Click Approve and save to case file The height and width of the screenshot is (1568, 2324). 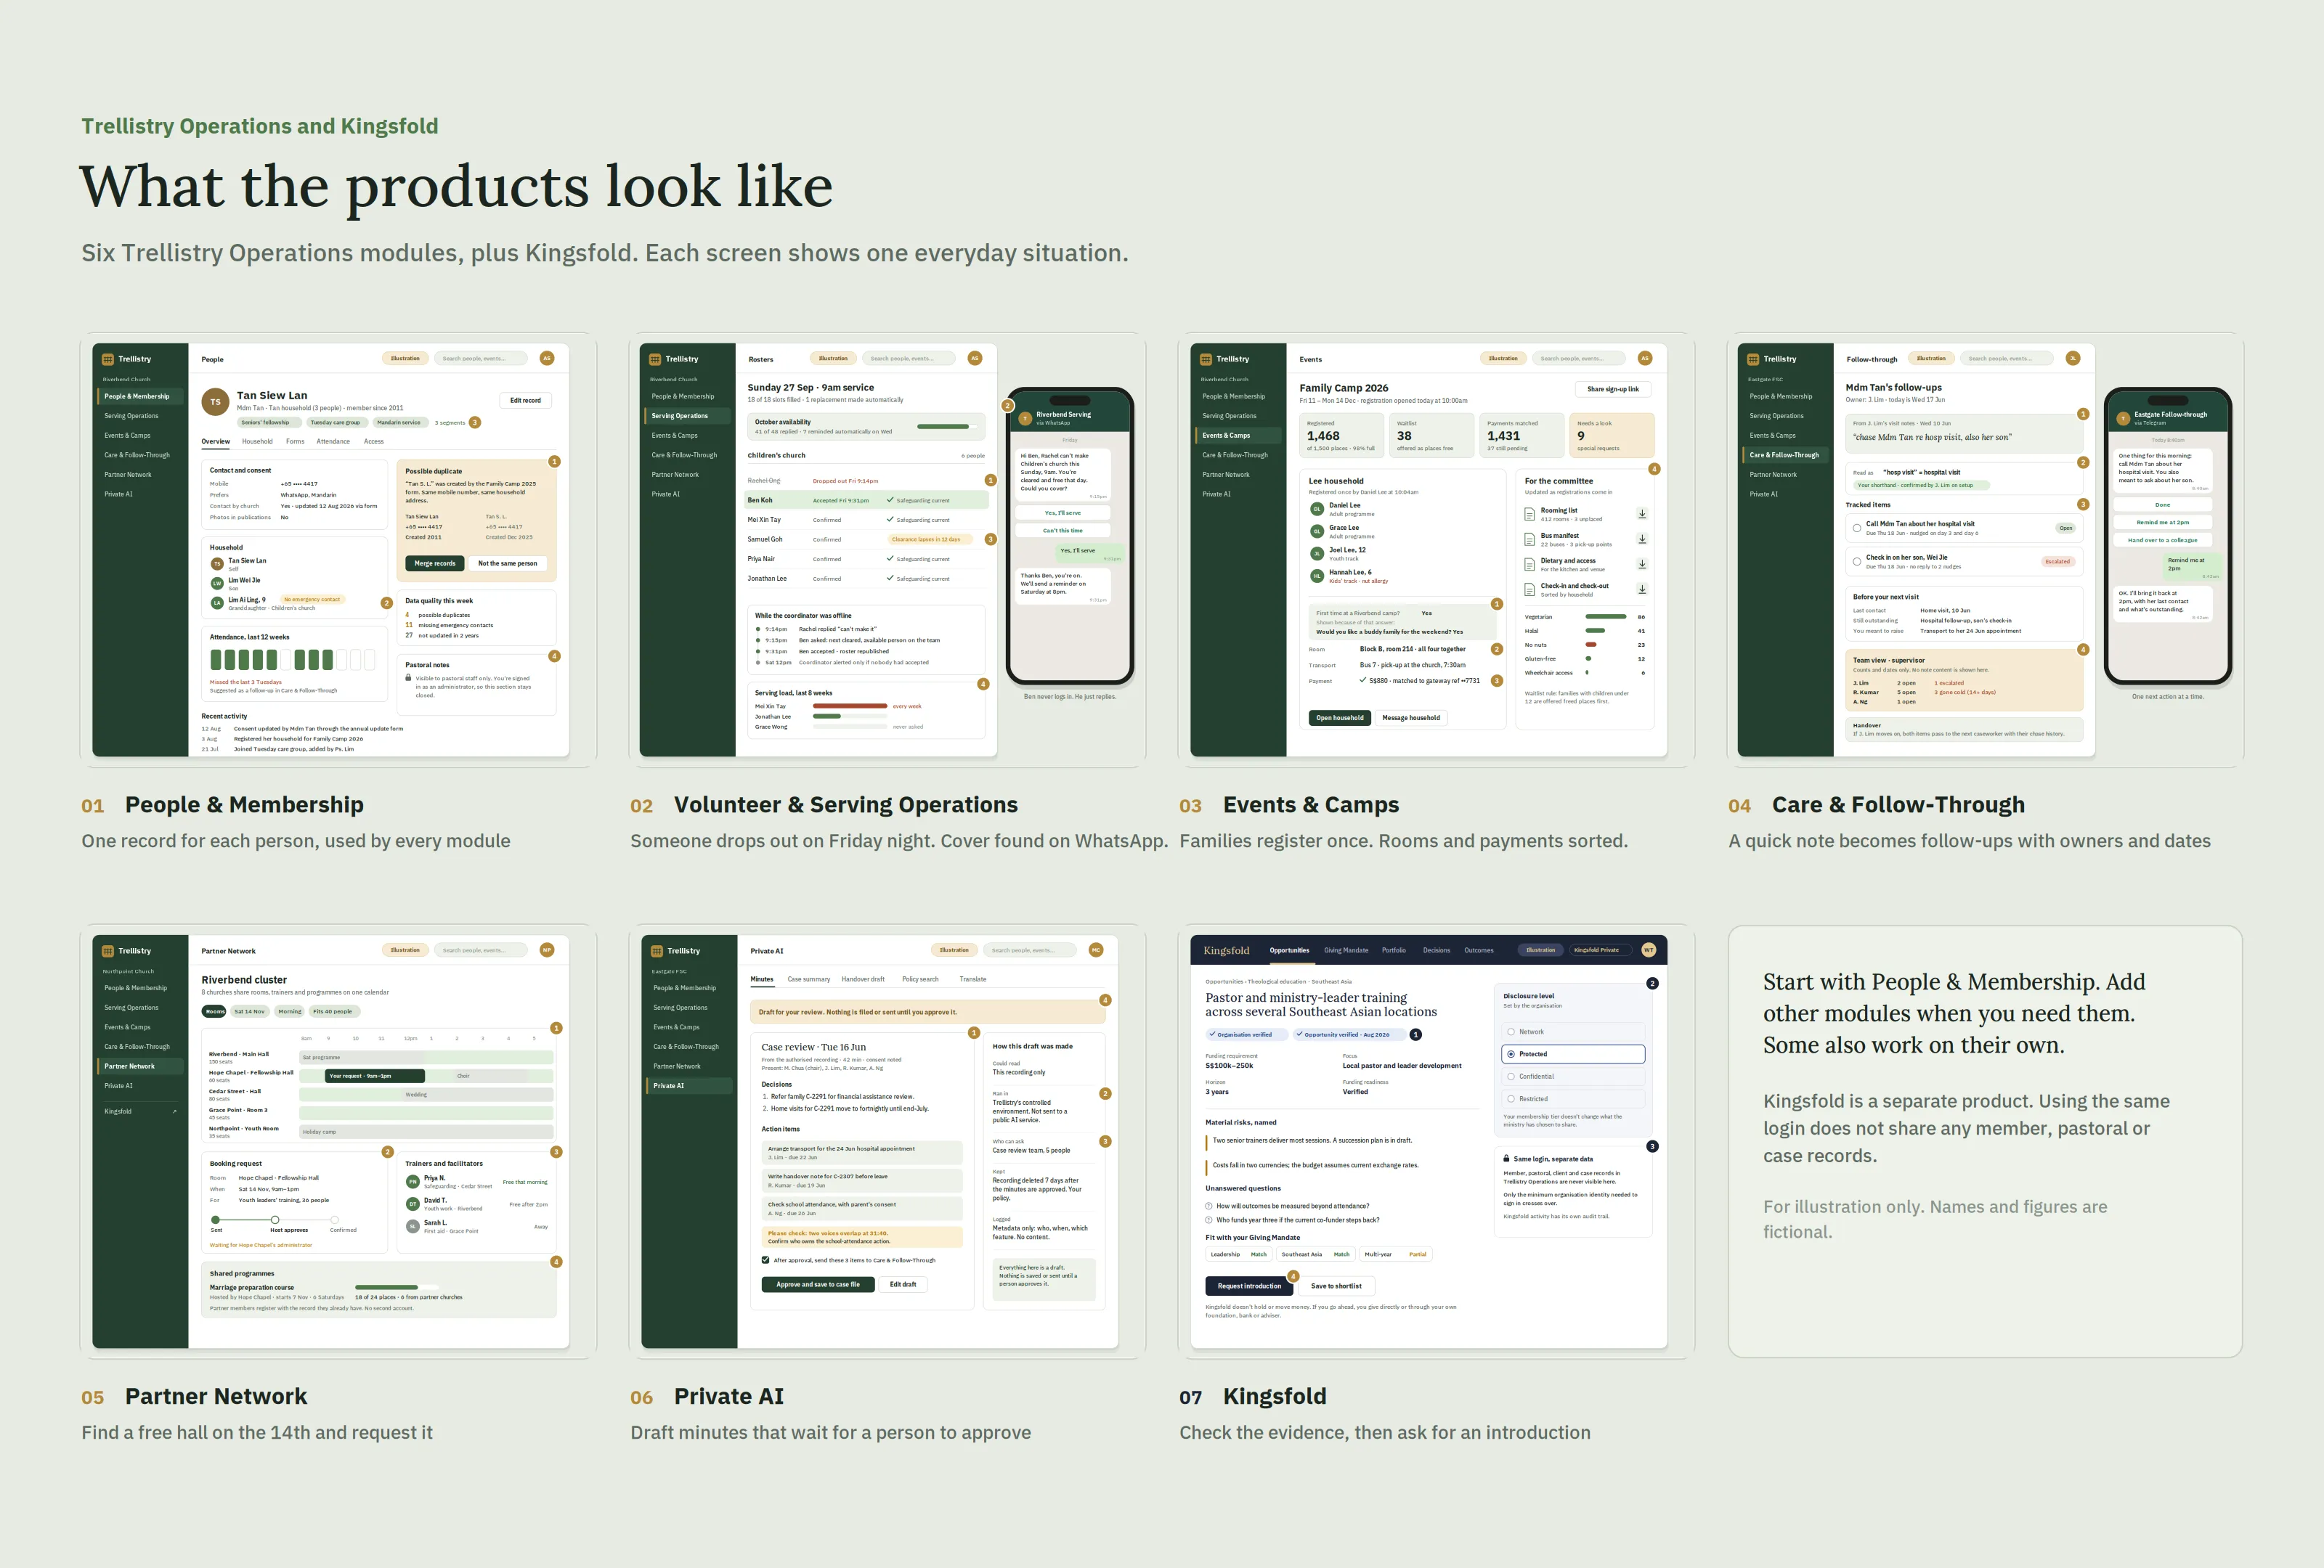(818, 1285)
